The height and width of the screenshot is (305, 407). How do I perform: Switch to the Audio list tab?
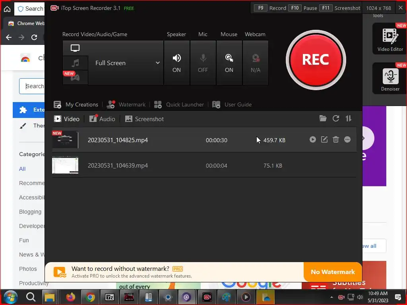pos(102,119)
